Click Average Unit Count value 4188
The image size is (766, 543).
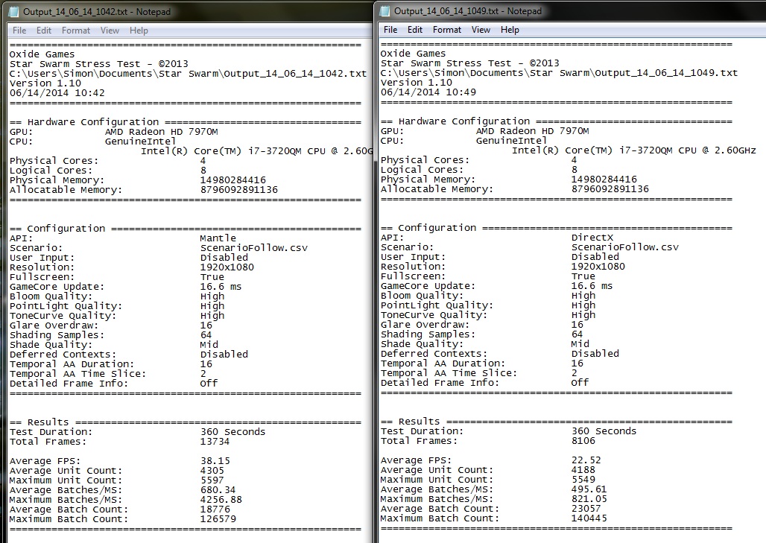(583, 470)
